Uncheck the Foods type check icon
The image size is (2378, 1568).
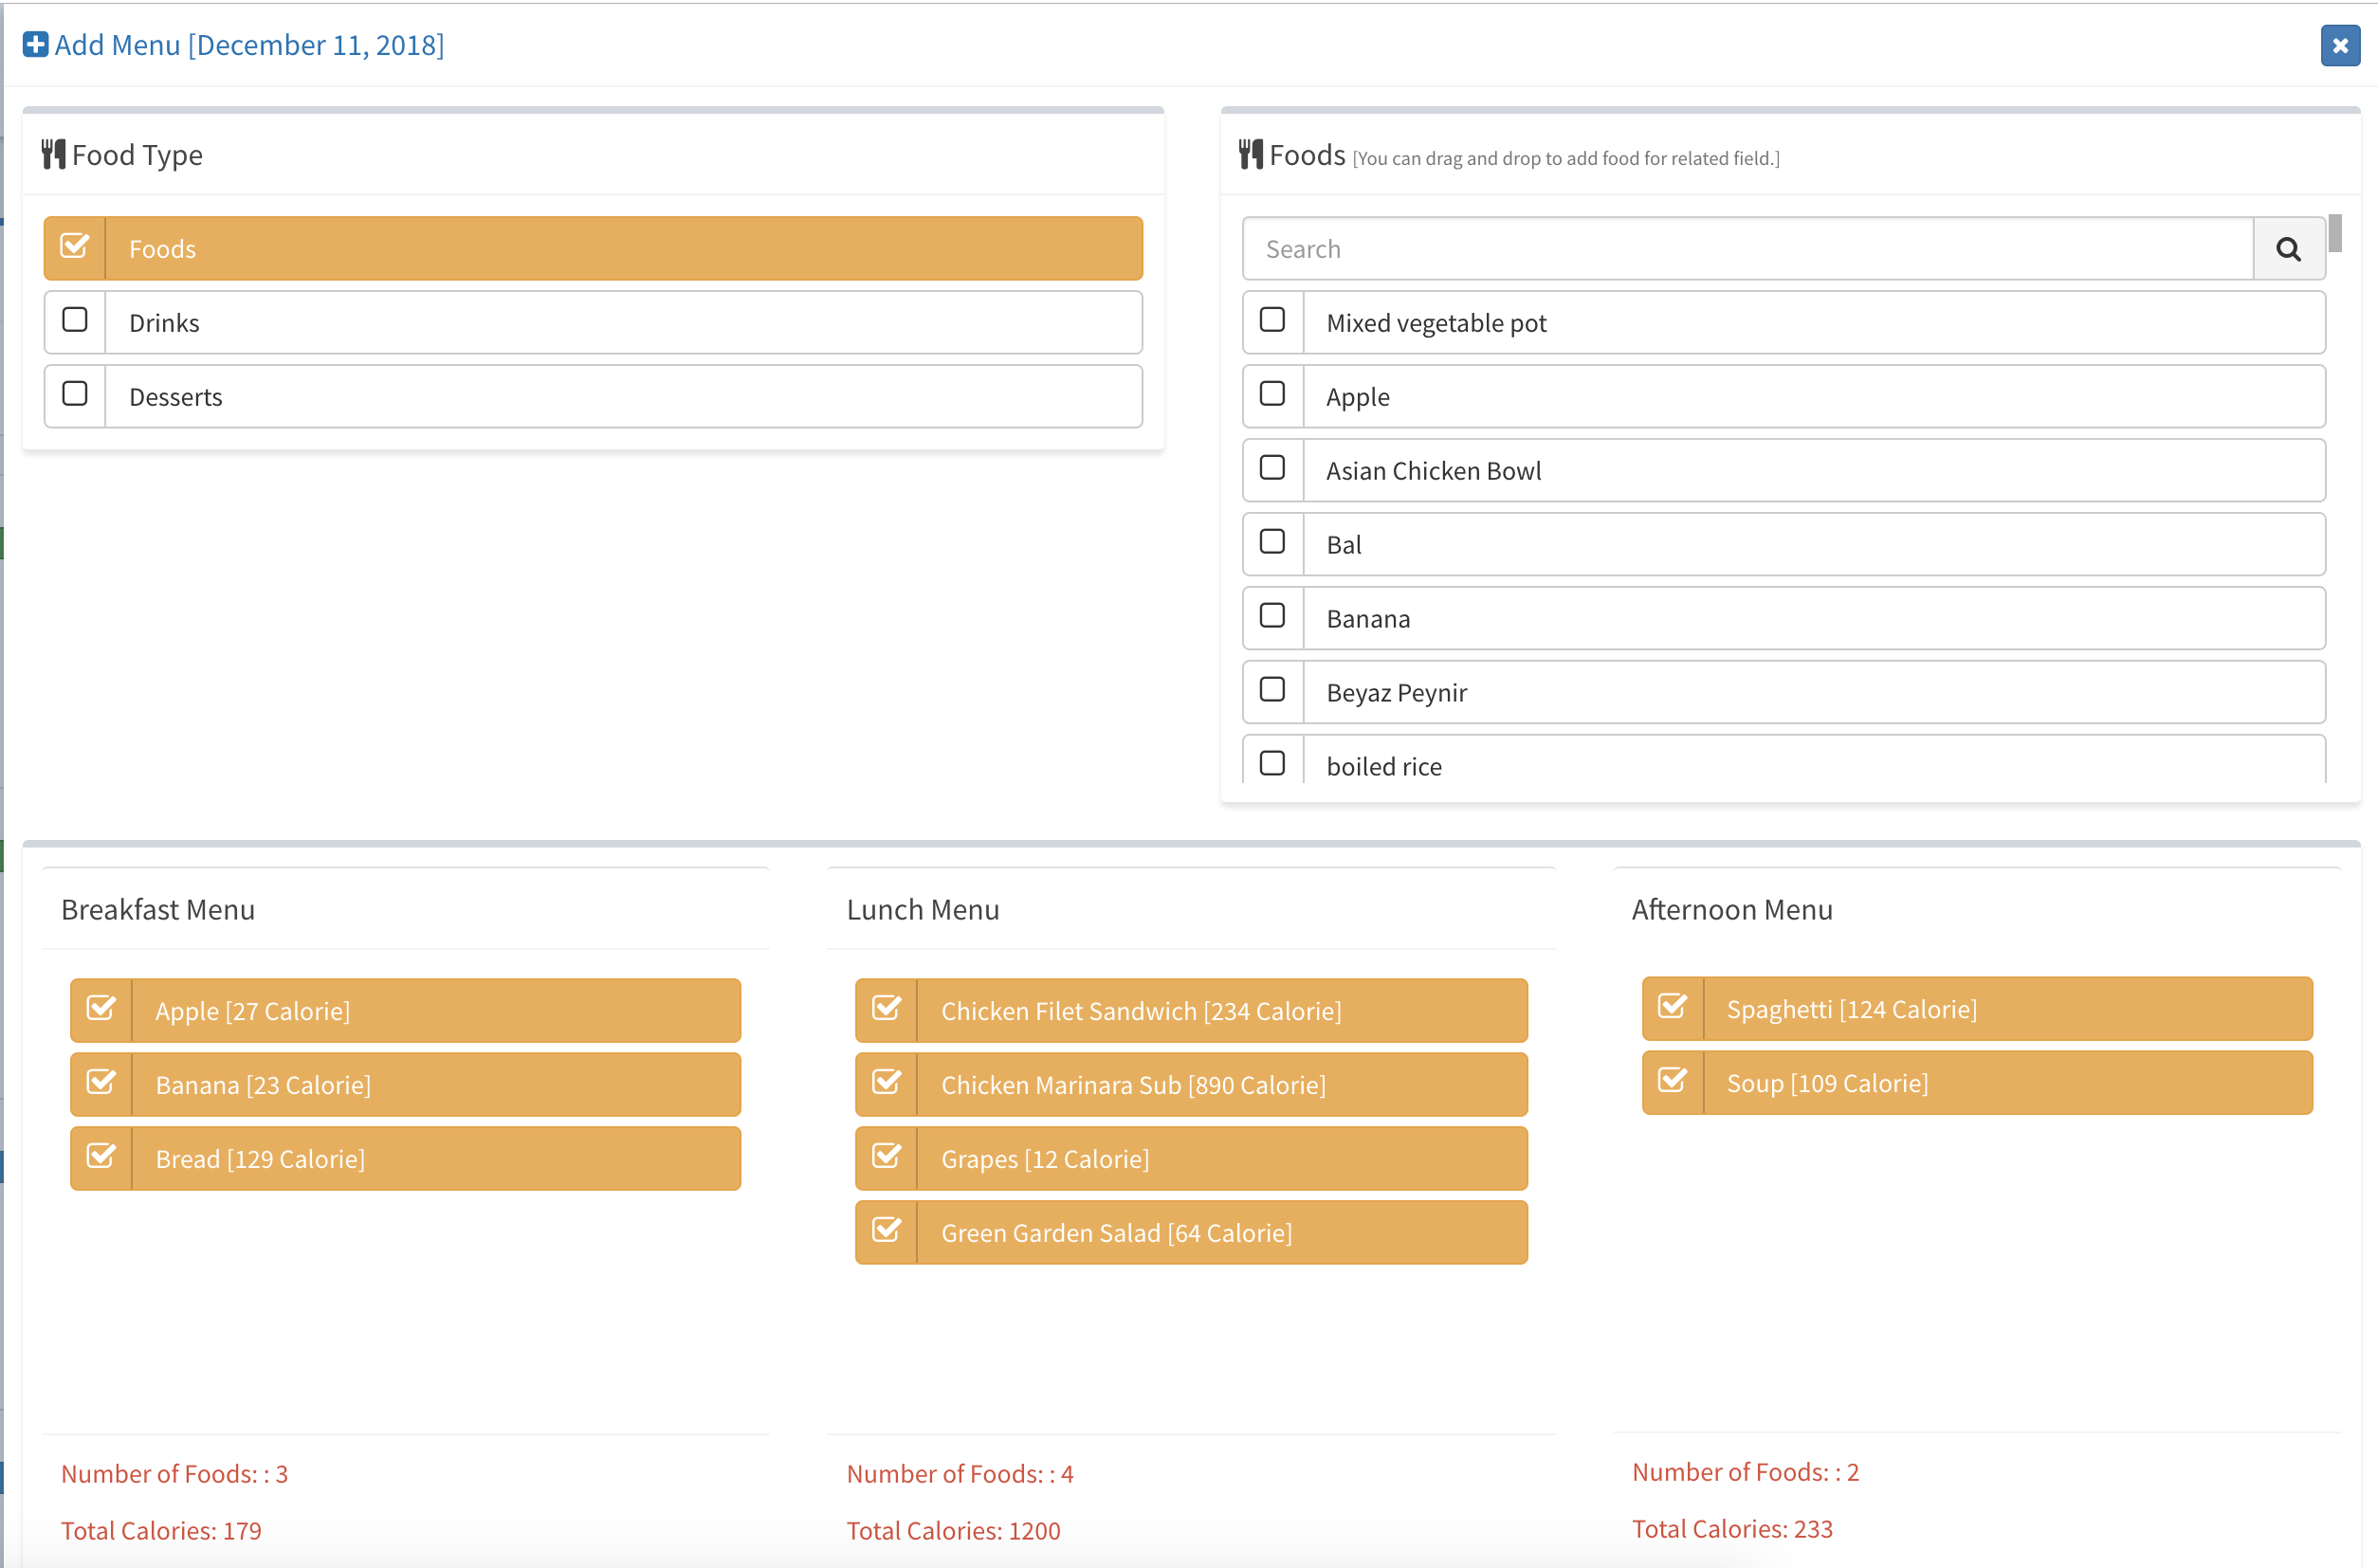click(75, 247)
